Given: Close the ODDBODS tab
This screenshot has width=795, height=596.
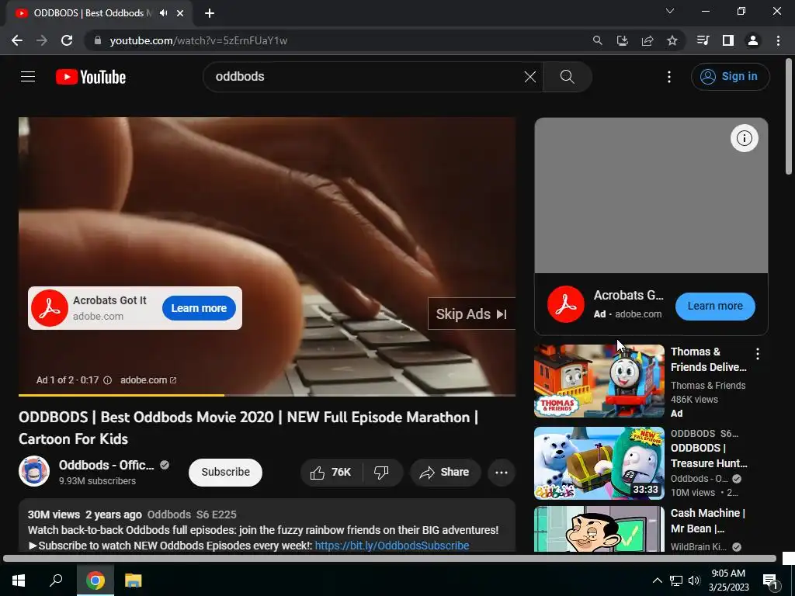Looking at the screenshot, I should pos(180,13).
